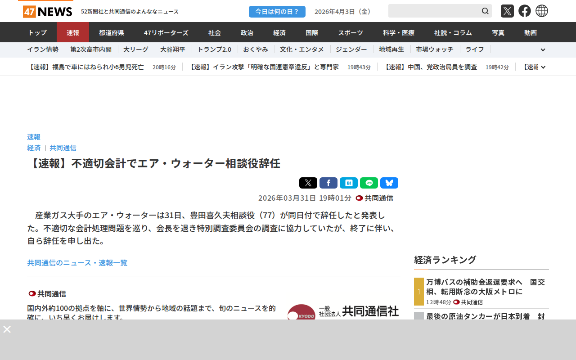Share article on Facebook button
576x360 pixels.
click(328, 183)
